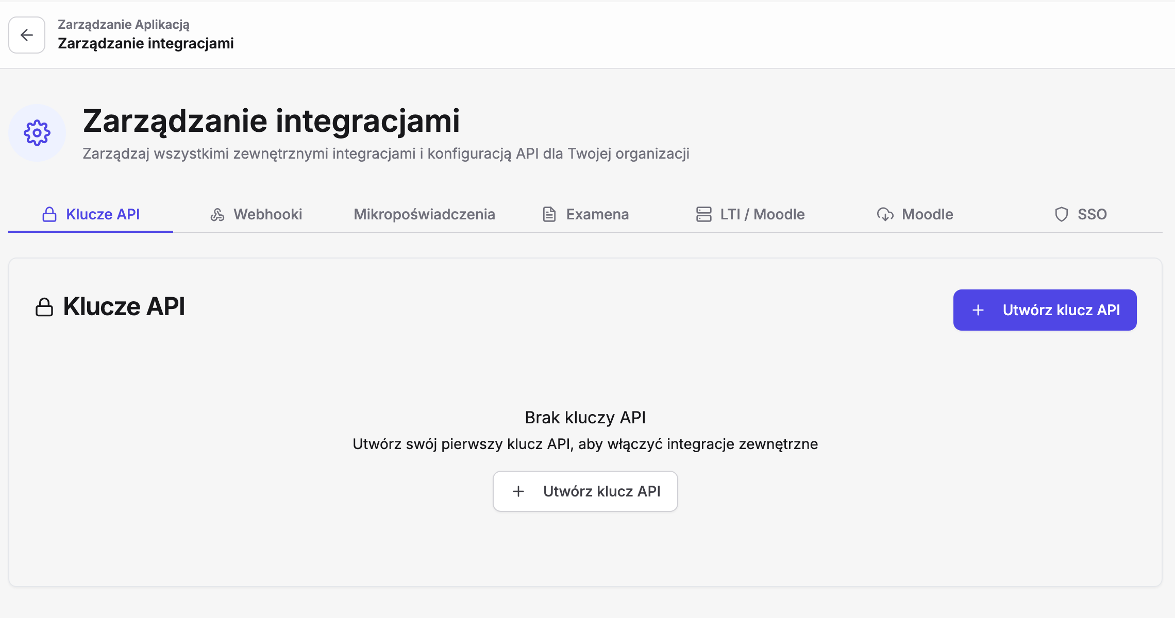
Task: Click the purple gear icon
Action: point(37,133)
